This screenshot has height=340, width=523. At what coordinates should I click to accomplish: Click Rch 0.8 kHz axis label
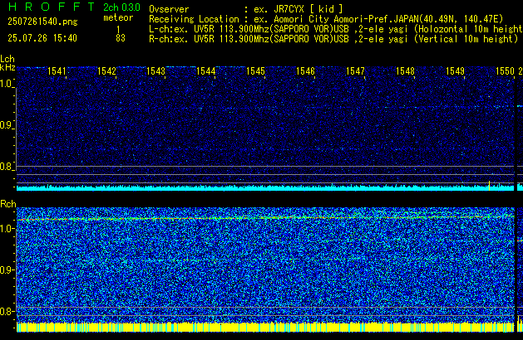(x=7, y=311)
